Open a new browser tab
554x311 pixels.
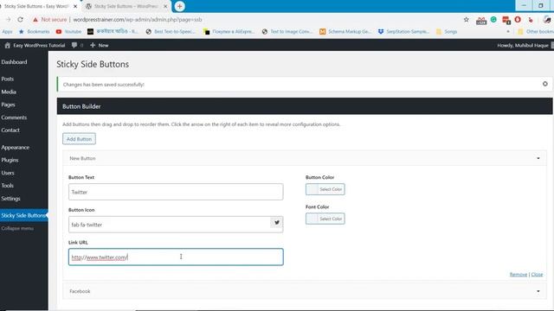(x=179, y=6)
